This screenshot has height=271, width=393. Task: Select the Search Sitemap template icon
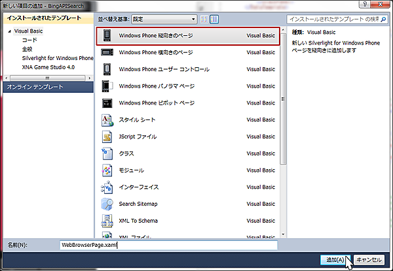coord(107,204)
